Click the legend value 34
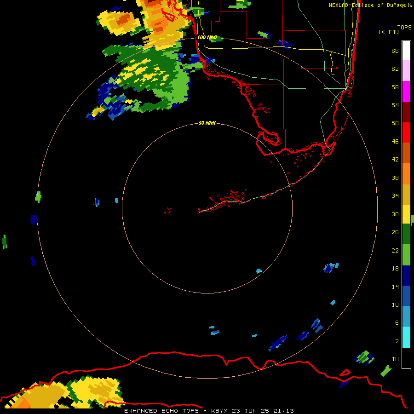Image resolution: width=414 pixels, height=414 pixels. pyautogui.click(x=395, y=196)
